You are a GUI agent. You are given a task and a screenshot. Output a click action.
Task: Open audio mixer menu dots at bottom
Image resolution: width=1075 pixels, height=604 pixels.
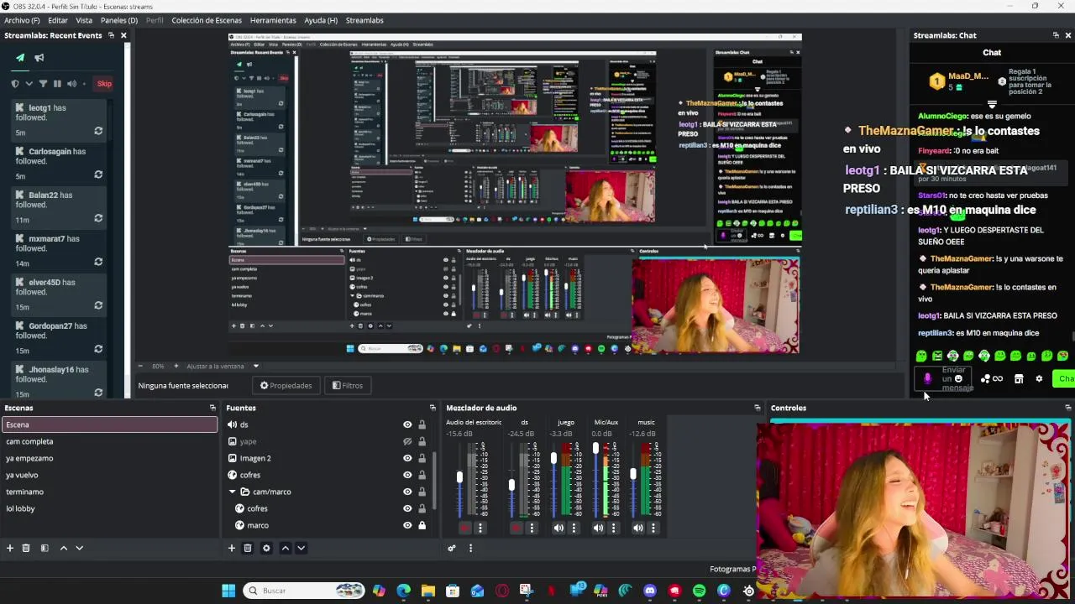[470, 548]
